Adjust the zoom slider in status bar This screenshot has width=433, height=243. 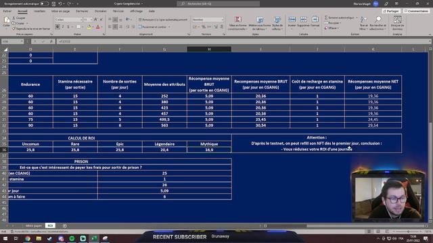[408, 232]
